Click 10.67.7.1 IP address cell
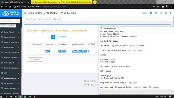 [x=62, y=51]
